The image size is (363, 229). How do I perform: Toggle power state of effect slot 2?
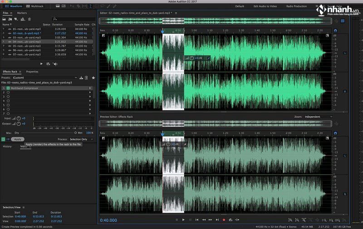pos(8,92)
